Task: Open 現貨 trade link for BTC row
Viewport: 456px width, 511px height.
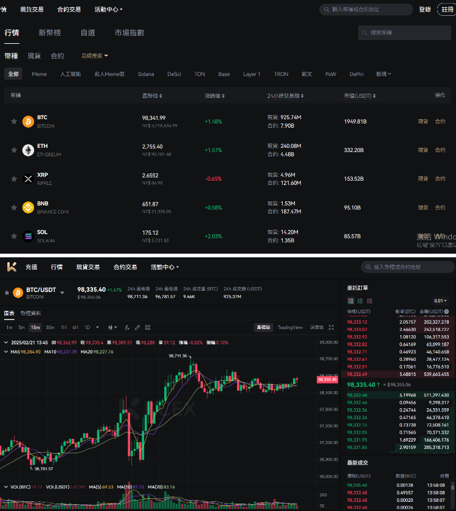Action: (423, 122)
